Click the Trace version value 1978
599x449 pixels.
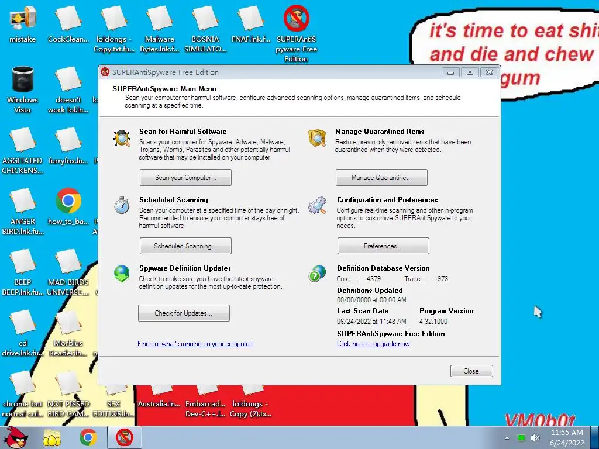441,279
